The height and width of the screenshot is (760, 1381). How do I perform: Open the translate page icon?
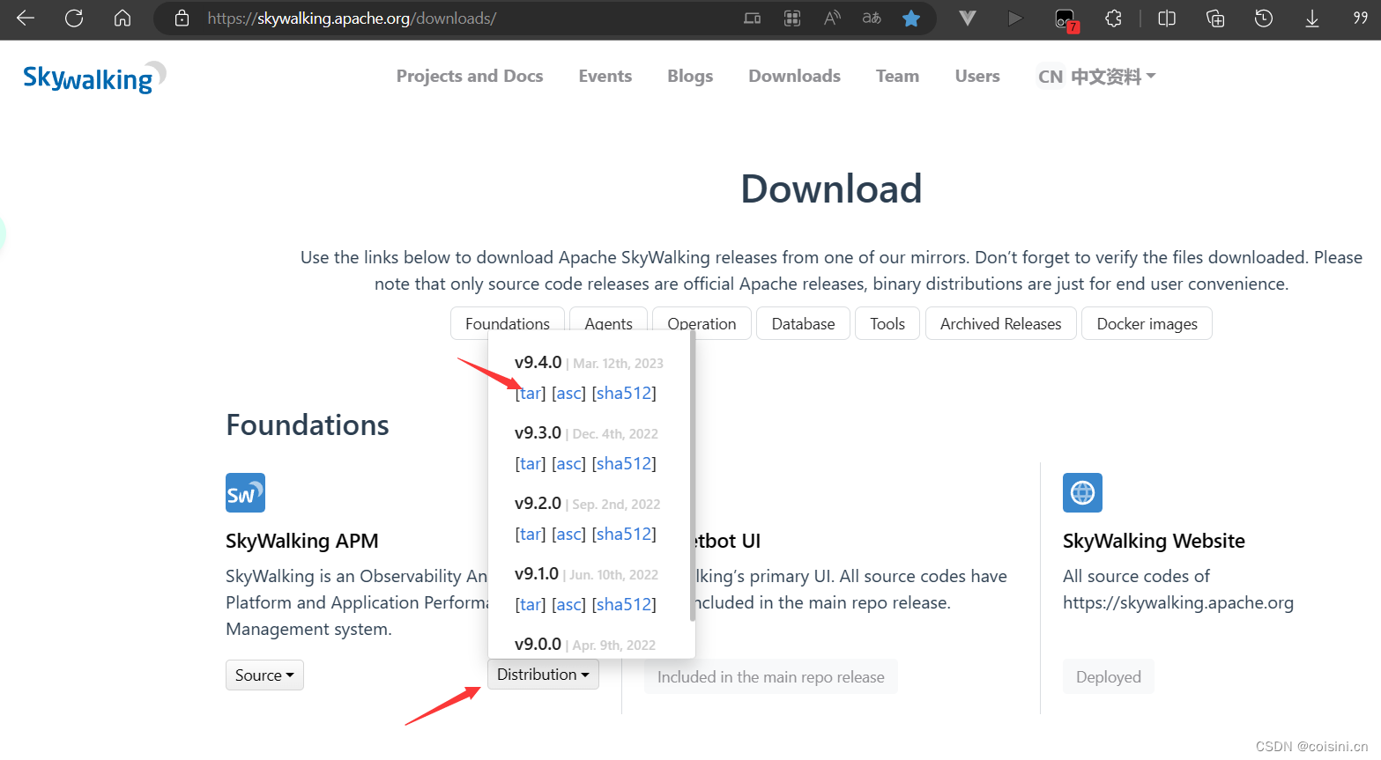click(x=872, y=18)
